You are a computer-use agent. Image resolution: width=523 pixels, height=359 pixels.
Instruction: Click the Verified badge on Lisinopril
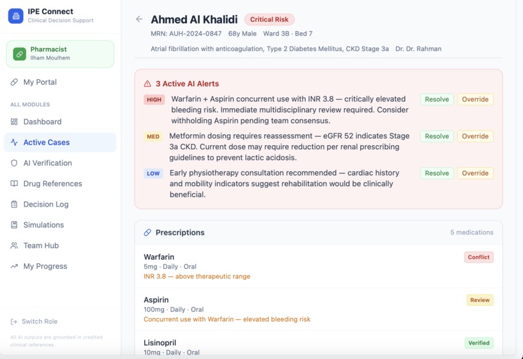pos(479,343)
